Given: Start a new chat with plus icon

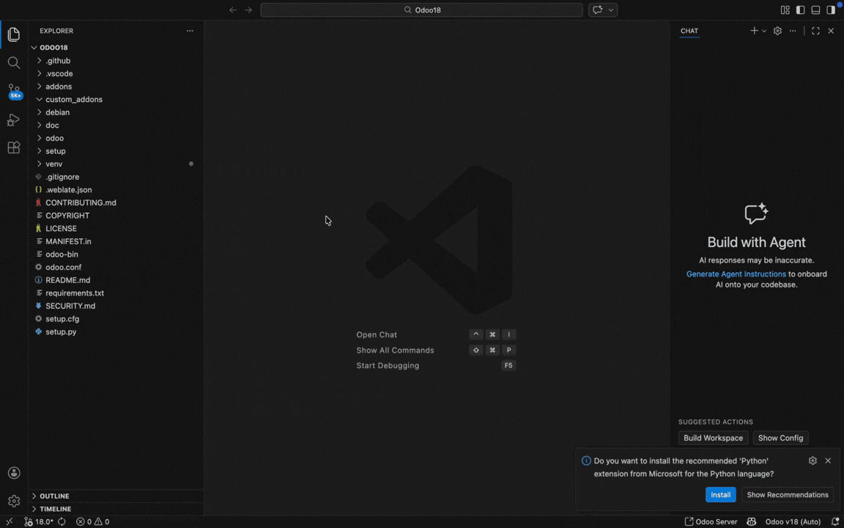Looking at the screenshot, I should (754, 31).
